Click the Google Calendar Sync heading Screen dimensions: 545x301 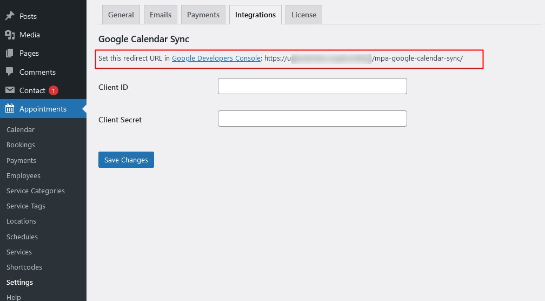[144, 39]
